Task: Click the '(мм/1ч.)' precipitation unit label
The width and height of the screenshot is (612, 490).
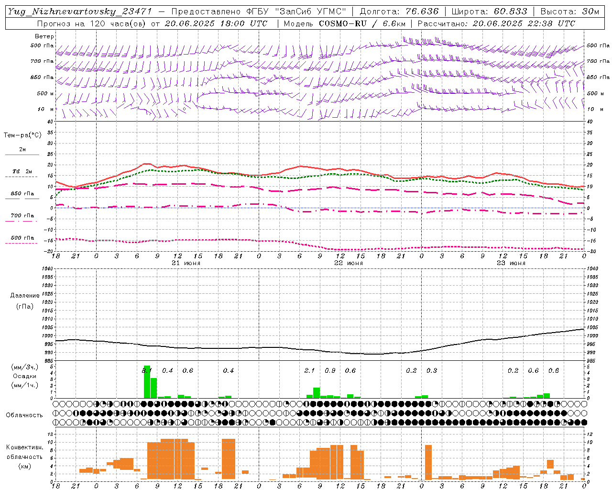Action: (25, 385)
